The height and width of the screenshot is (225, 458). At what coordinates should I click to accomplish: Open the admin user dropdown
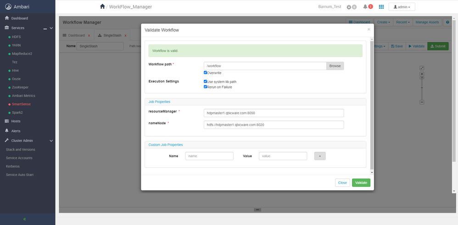[402, 7]
